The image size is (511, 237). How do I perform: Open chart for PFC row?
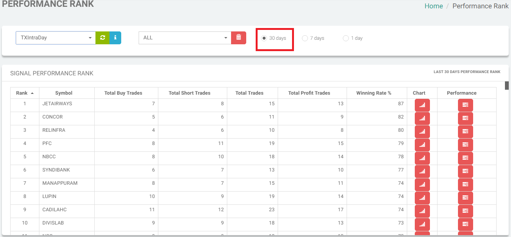pyautogui.click(x=422, y=145)
